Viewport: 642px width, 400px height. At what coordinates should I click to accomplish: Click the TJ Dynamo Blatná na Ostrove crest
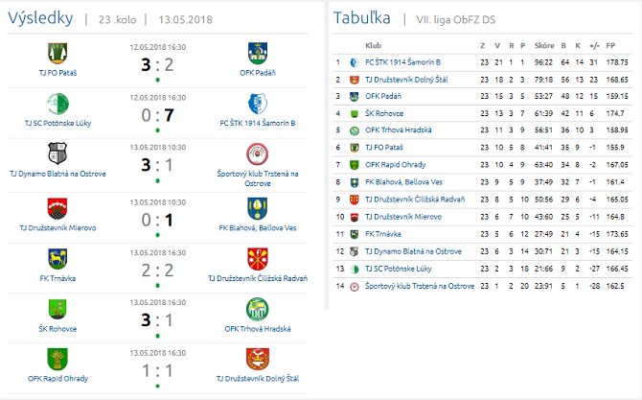coord(57,154)
